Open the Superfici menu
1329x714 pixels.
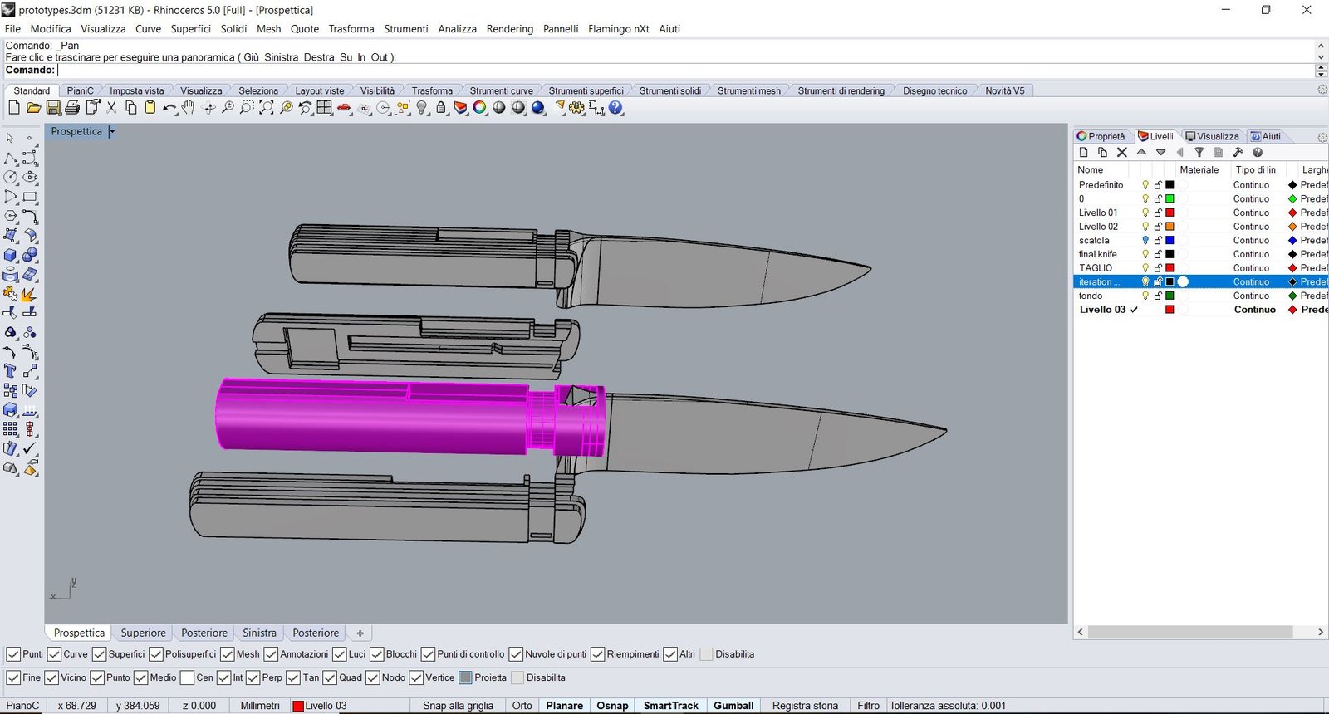click(x=191, y=28)
